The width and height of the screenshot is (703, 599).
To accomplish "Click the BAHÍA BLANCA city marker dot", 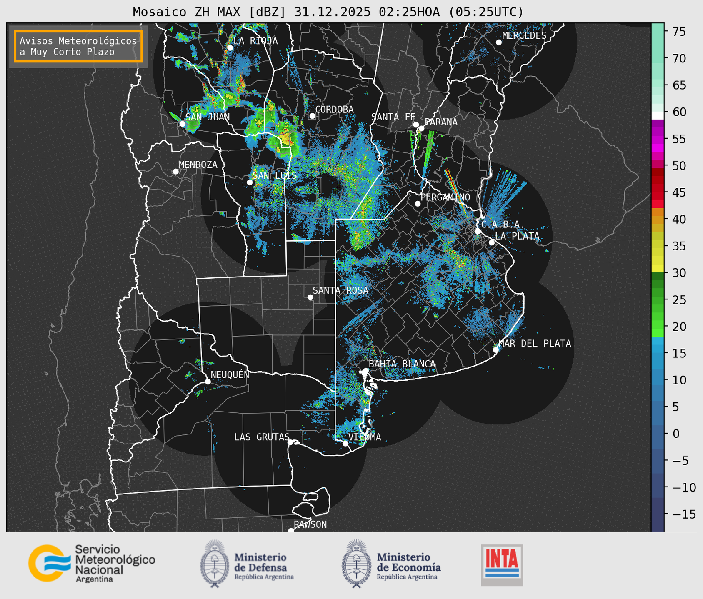I will 365,371.
